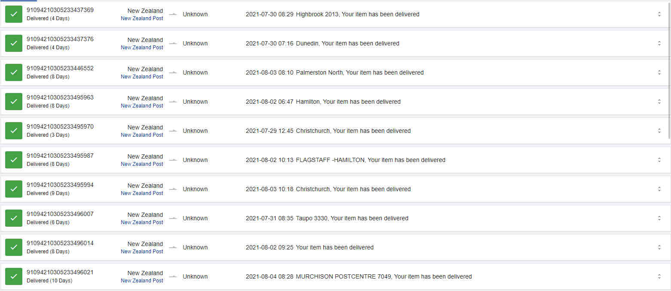Click green status icon for number ending 495963
This screenshot has height=291, width=671.
[x=14, y=102]
